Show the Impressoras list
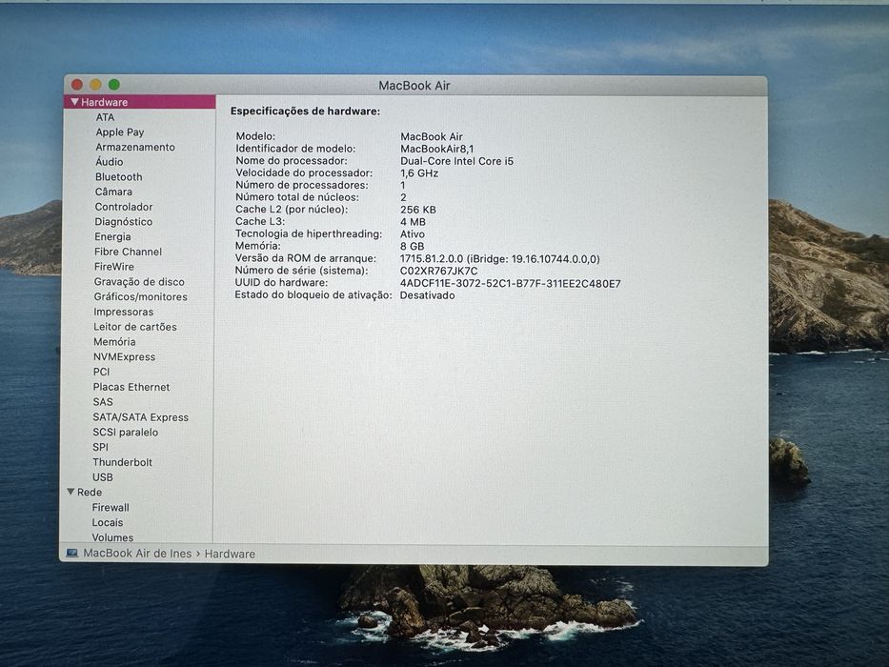The width and height of the screenshot is (889, 667). tap(123, 312)
